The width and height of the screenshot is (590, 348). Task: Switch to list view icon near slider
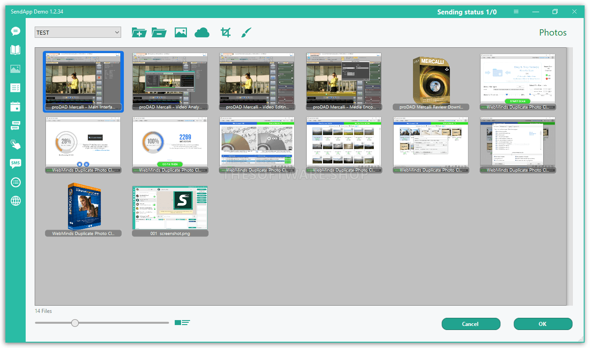[x=182, y=322]
